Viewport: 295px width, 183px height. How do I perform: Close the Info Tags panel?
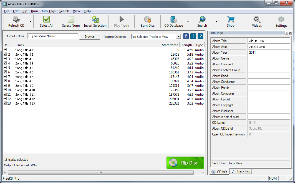tap(290, 33)
